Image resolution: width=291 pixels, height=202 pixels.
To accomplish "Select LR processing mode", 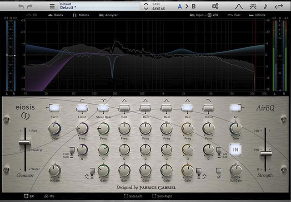I will pos(29,196).
